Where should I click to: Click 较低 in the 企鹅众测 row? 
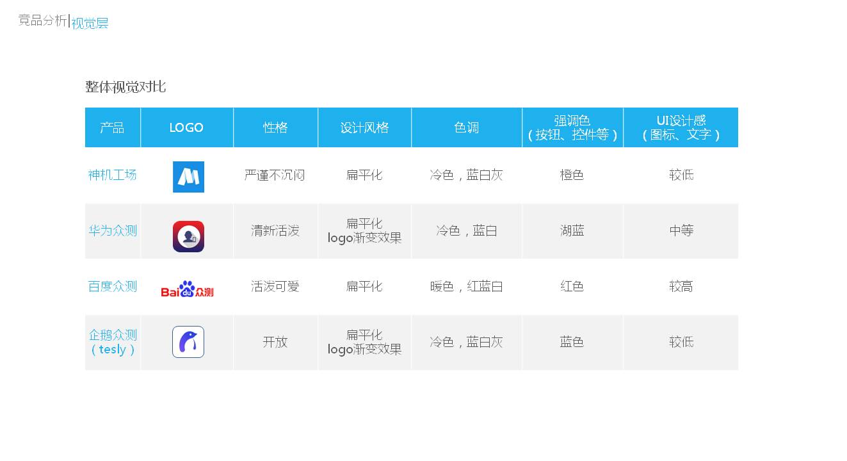click(x=681, y=342)
